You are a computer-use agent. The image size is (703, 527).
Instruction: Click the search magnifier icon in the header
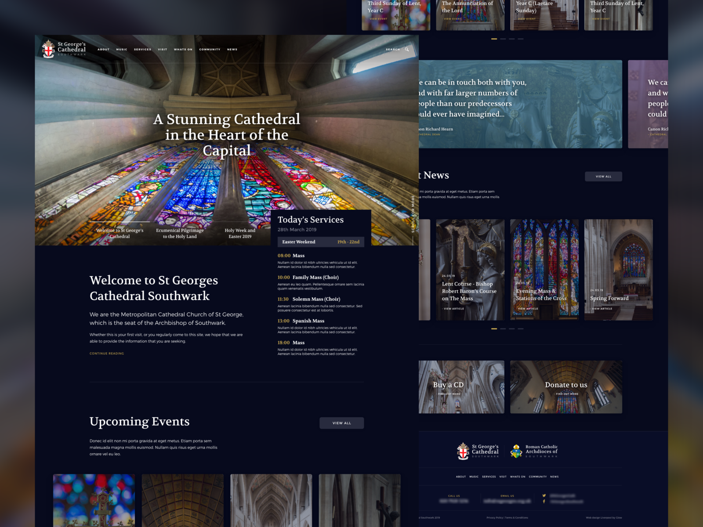point(406,49)
